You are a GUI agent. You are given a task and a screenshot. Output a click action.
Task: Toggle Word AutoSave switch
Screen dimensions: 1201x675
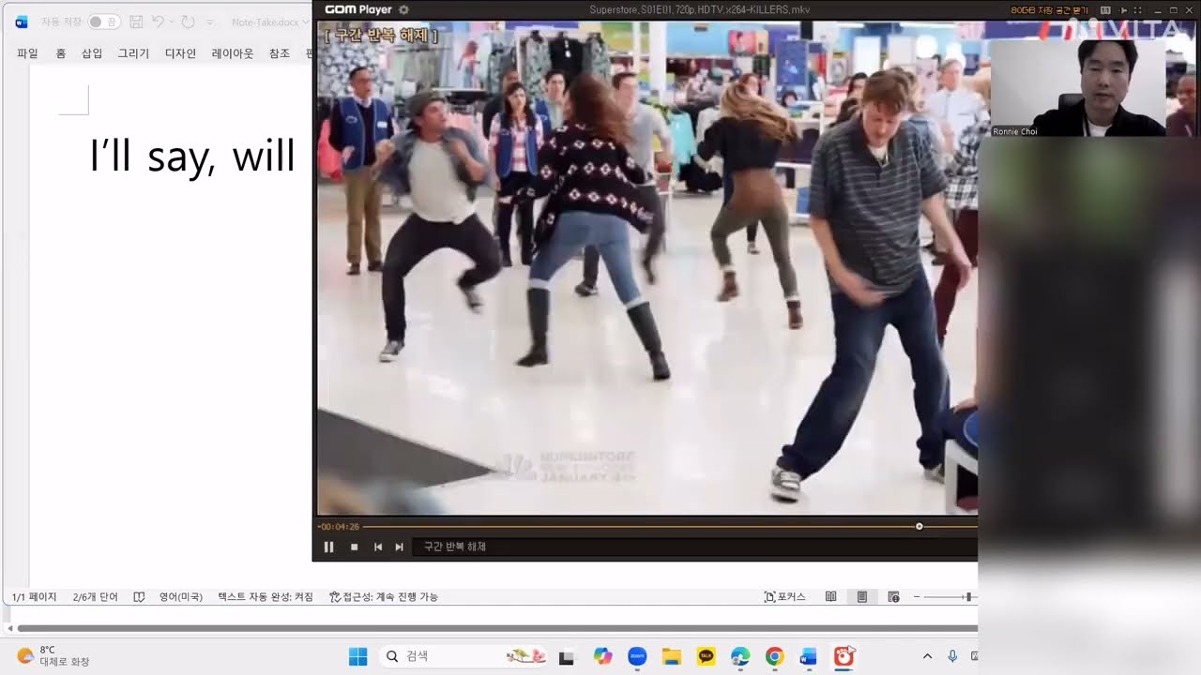point(104,22)
